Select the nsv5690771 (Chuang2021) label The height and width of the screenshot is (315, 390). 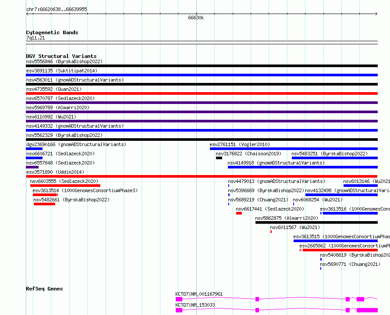point(350,264)
